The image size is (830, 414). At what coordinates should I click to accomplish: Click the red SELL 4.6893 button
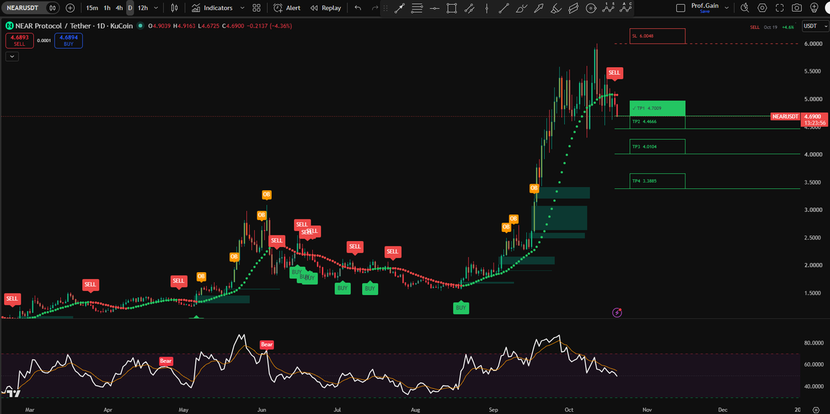click(19, 40)
